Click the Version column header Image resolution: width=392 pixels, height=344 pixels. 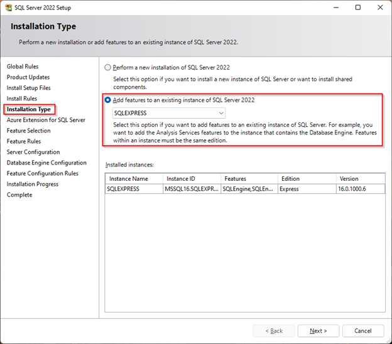point(361,179)
